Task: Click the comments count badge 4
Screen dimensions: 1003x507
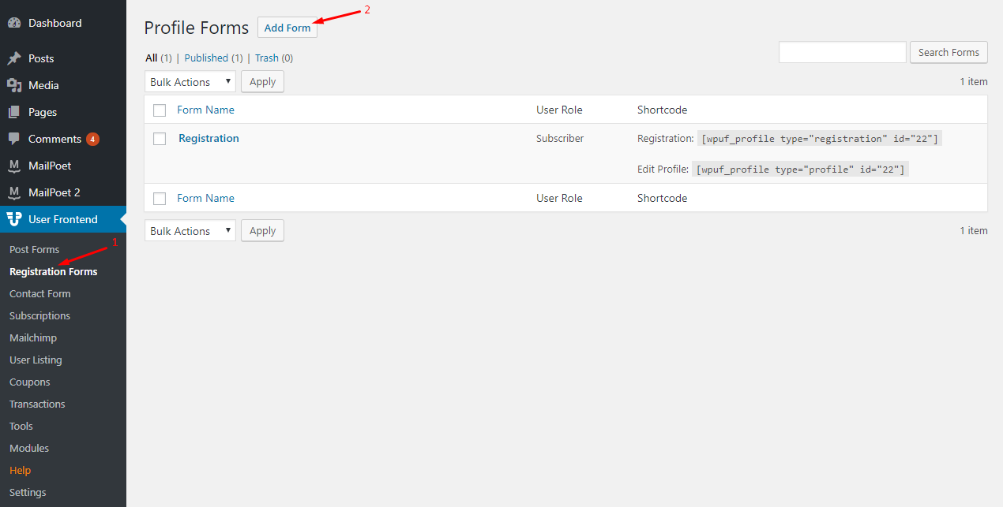Action: click(92, 140)
